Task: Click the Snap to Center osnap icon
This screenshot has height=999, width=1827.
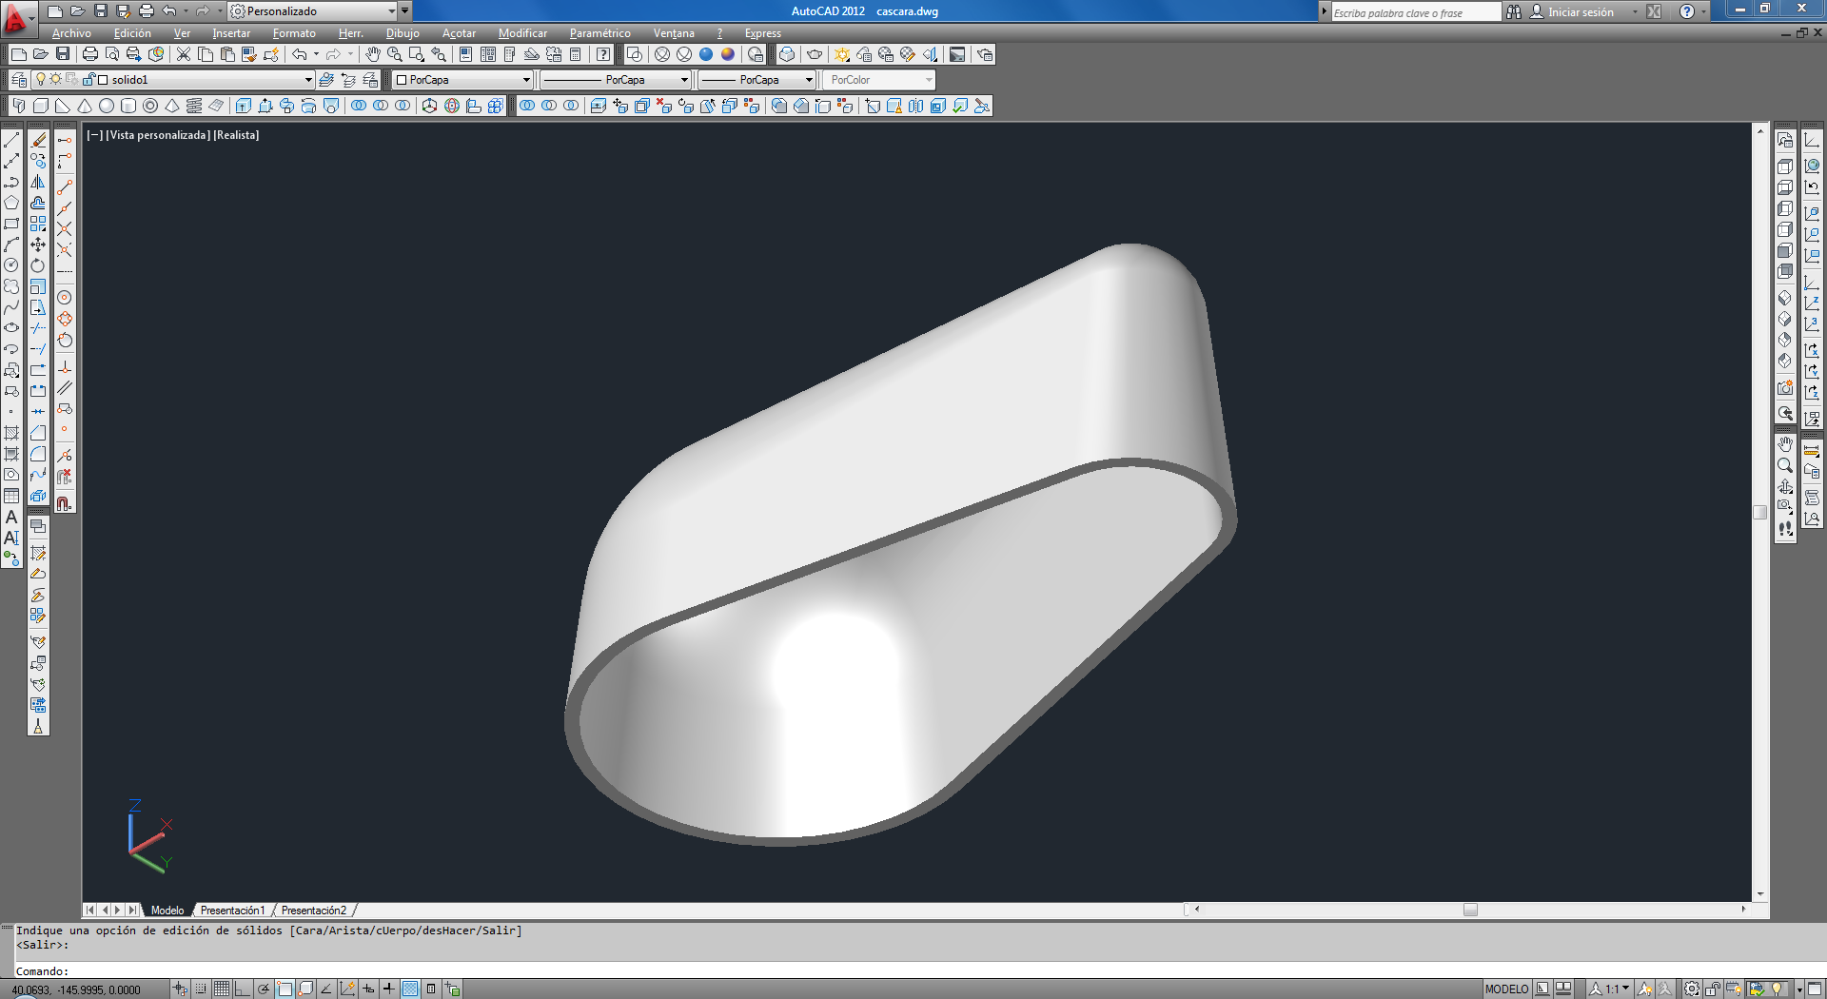Action: 65,298
